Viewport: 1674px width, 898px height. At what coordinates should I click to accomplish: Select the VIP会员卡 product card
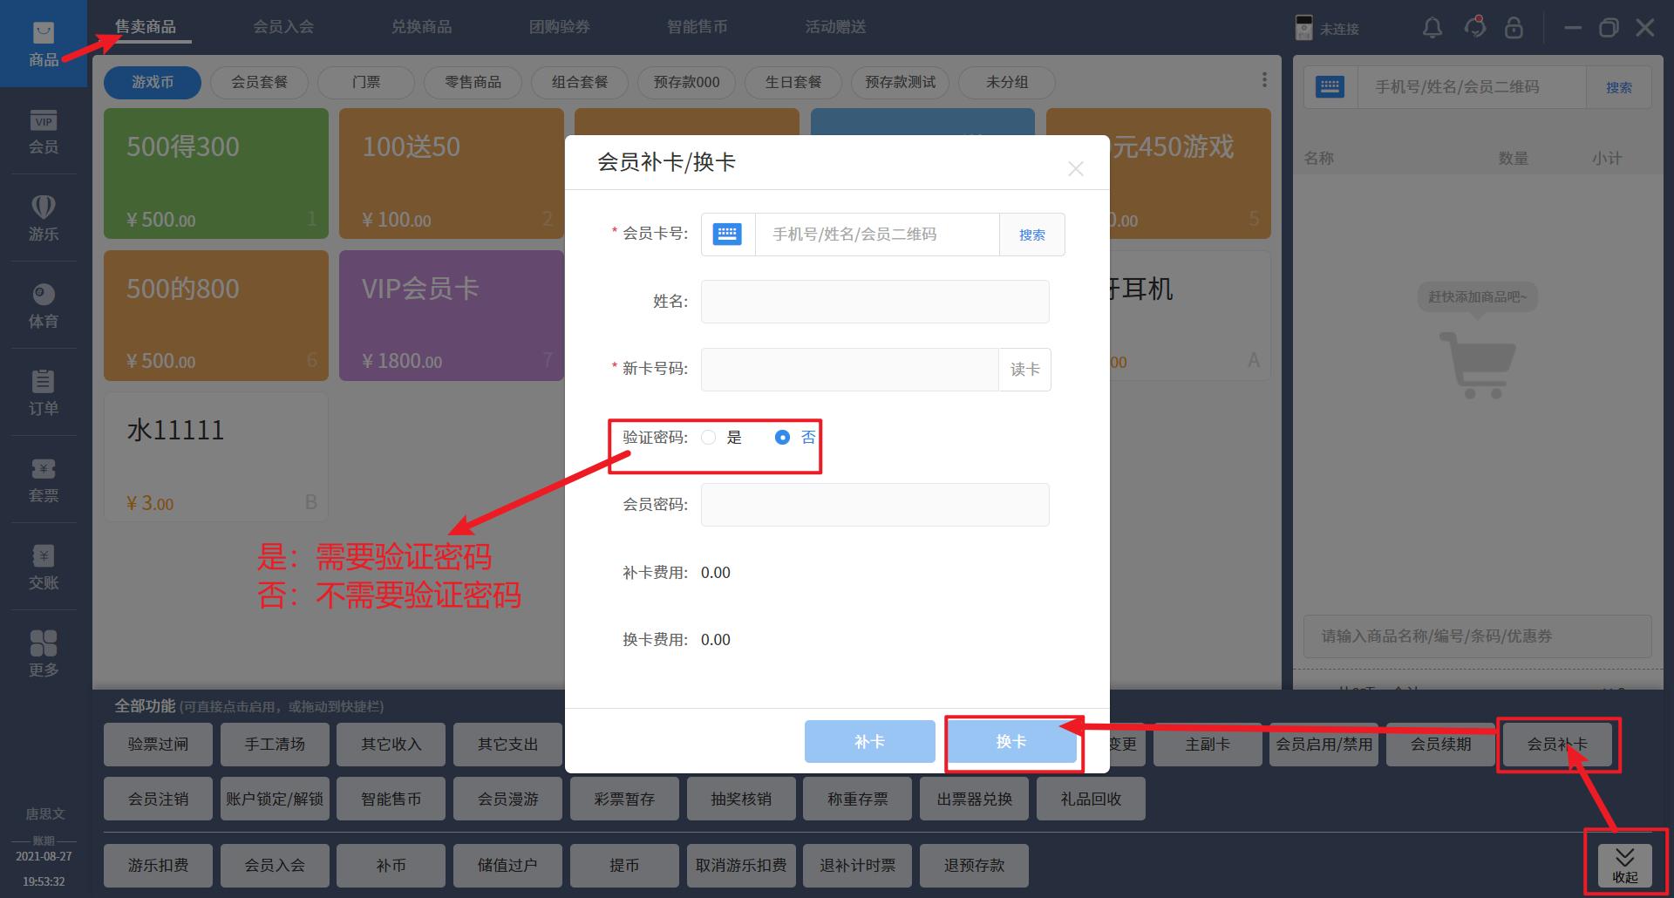[x=452, y=316]
